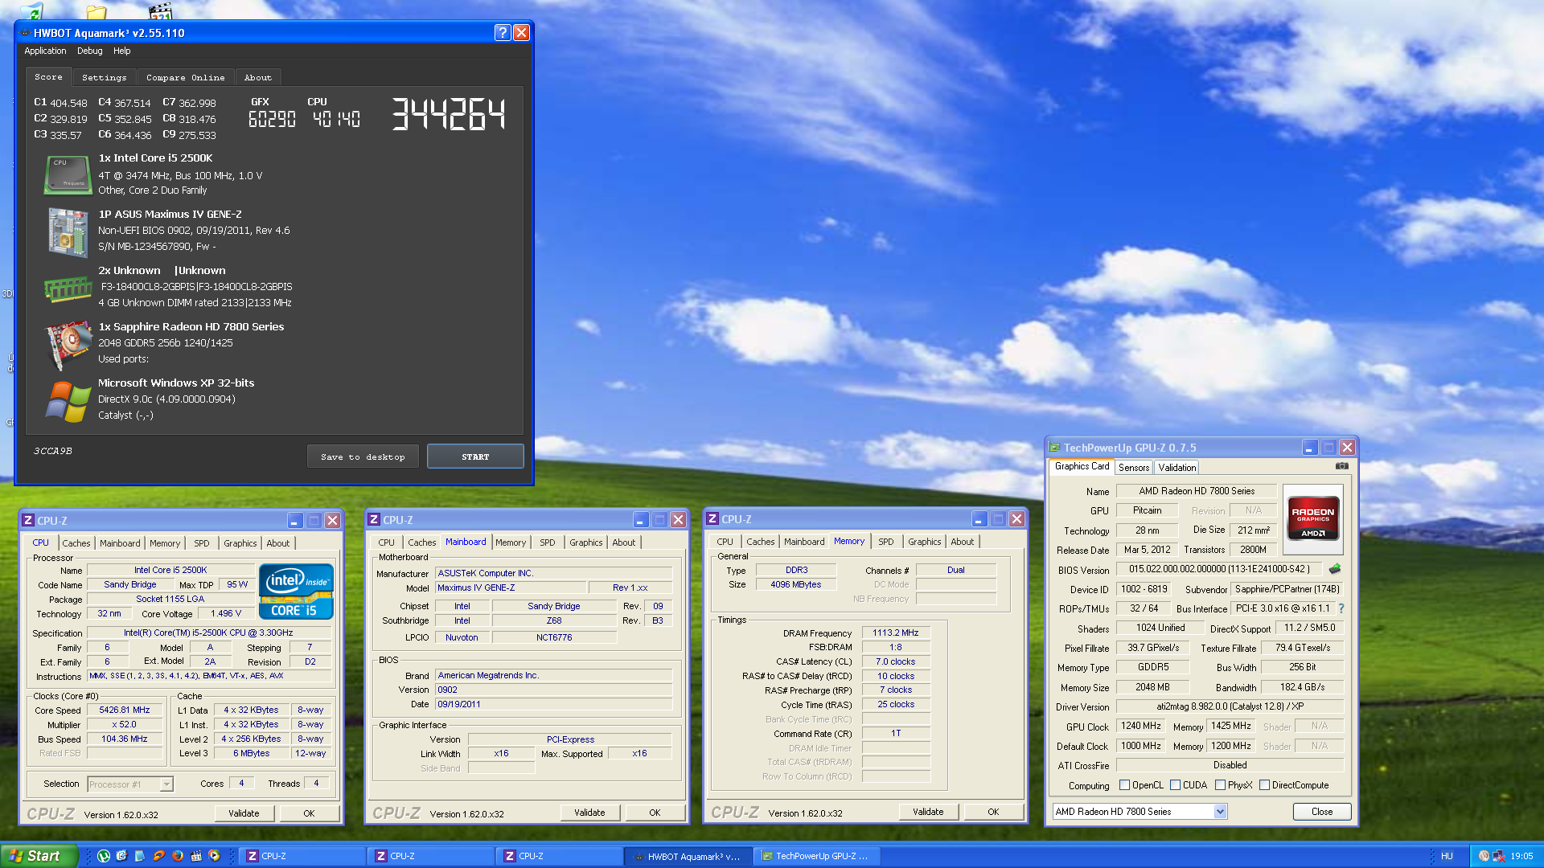
Task: Open the clapperboard video quick launch icon
Action: [196, 856]
